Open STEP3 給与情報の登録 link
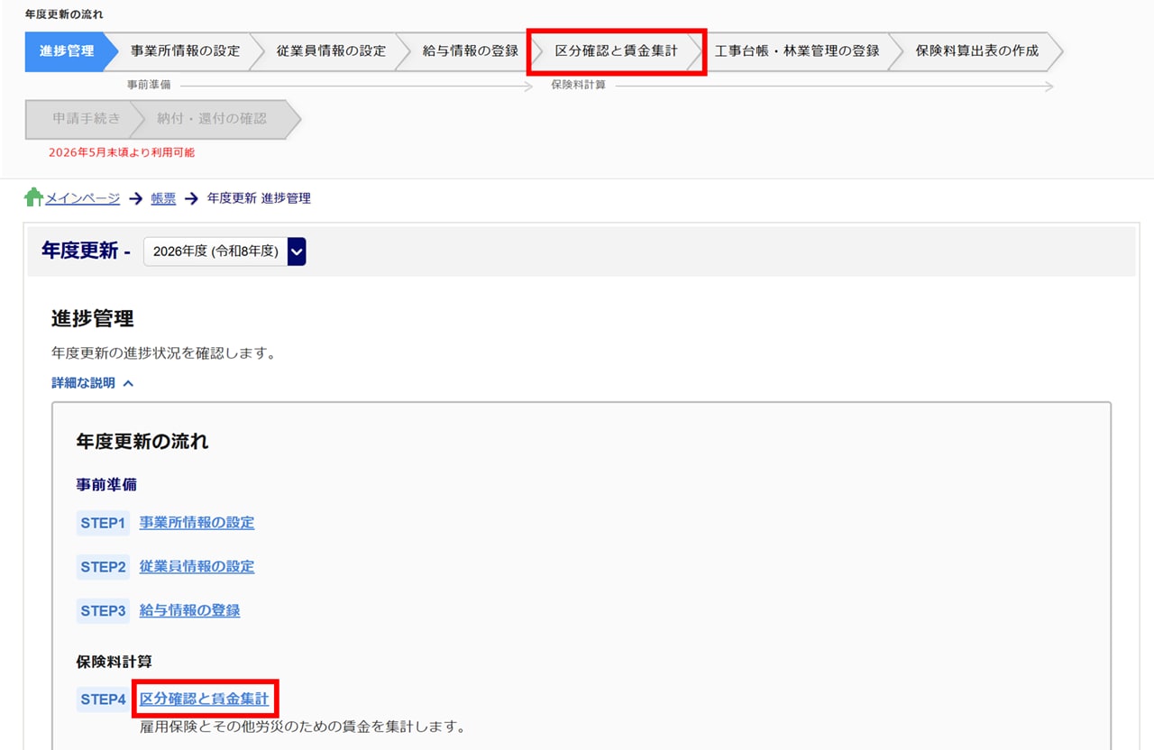The image size is (1154, 750). [189, 611]
